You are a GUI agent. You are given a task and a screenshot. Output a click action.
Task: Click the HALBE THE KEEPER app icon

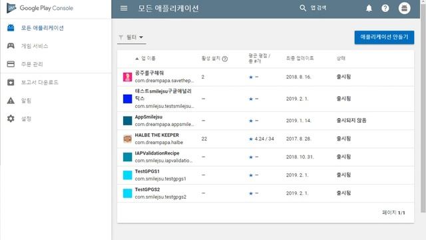click(x=127, y=139)
